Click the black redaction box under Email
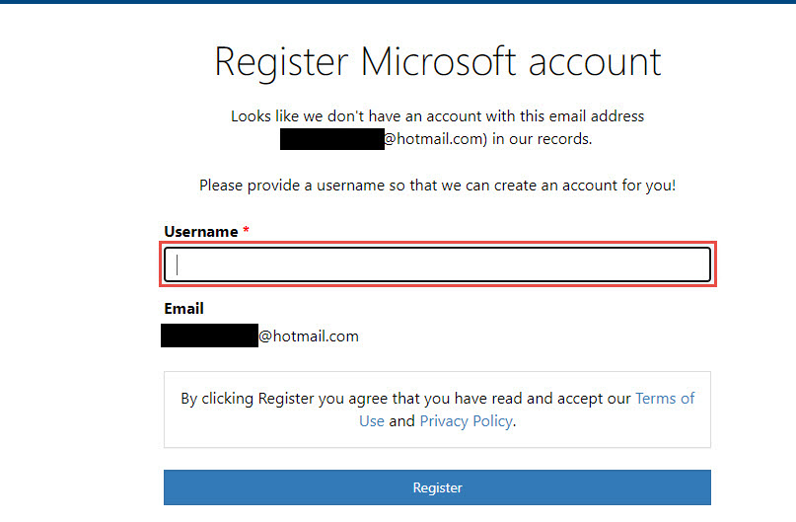The image size is (796, 522). pyautogui.click(x=209, y=336)
